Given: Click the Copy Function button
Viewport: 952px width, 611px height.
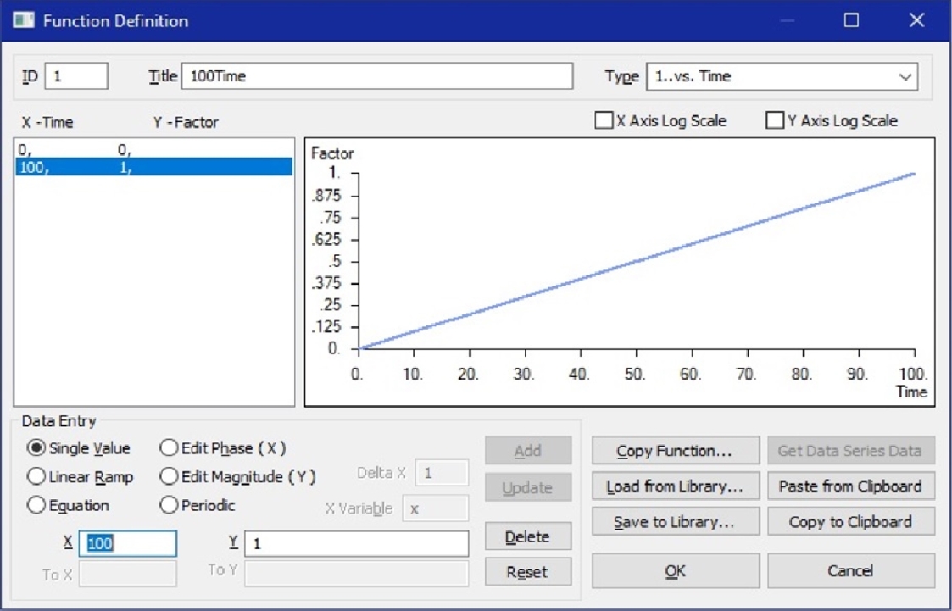Looking at the screenshot, I should (x=674, y=451).
